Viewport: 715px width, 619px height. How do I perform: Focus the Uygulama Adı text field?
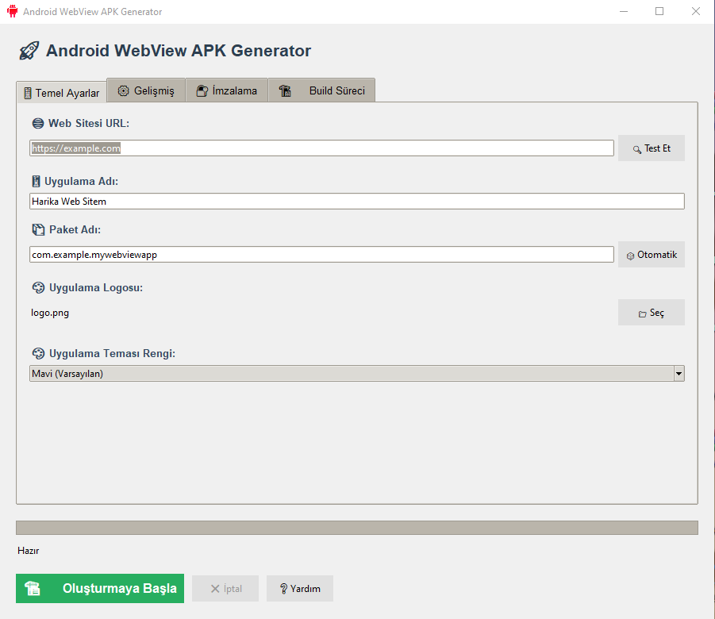click(x=357, y=201)
